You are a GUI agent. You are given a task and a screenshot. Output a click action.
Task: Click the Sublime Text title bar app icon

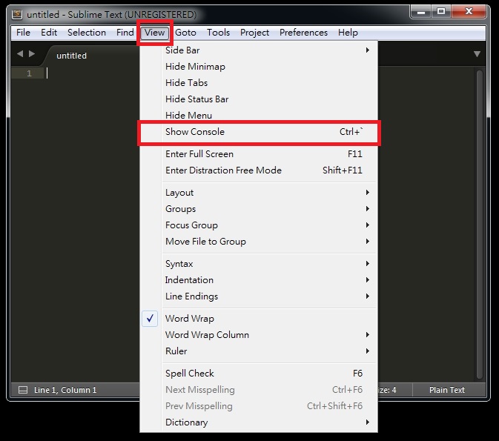[17, 13]
